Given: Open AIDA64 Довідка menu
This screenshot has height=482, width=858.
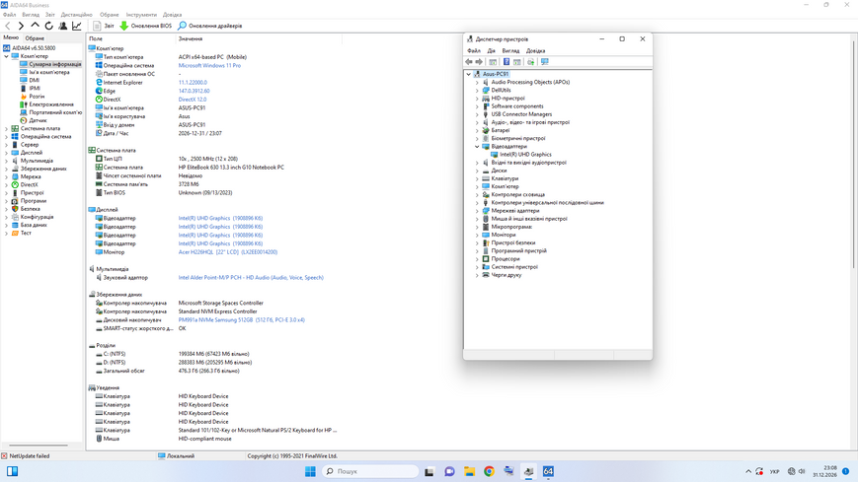Looking at the screenshot, I should click(173, 15).
